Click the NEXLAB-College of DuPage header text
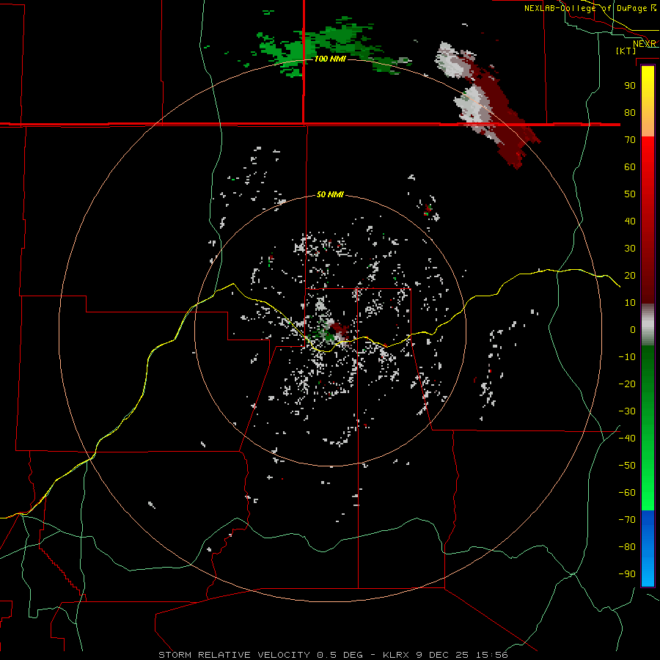 [586, 8]
